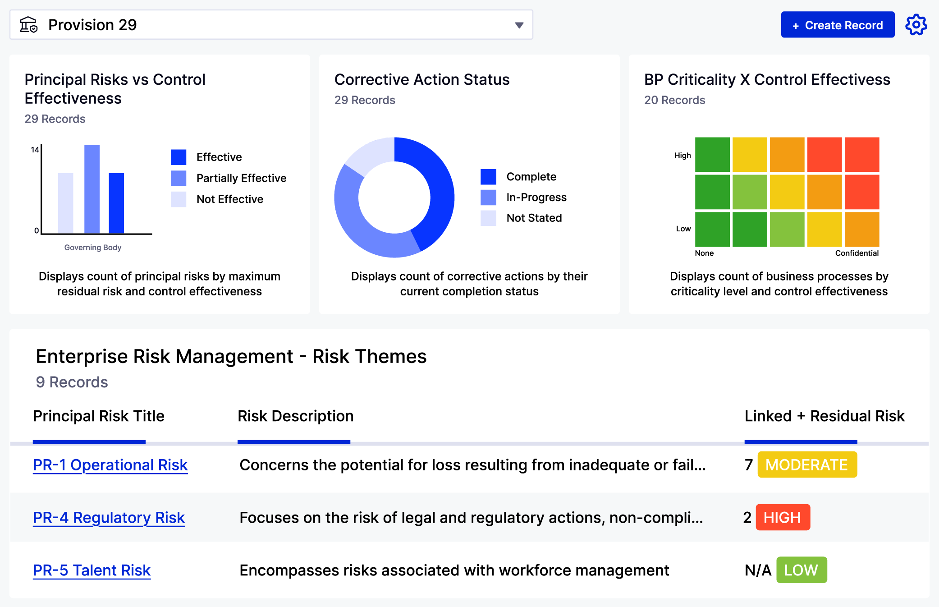
Task: Click the Create Record button
Action: pos(838,25)
